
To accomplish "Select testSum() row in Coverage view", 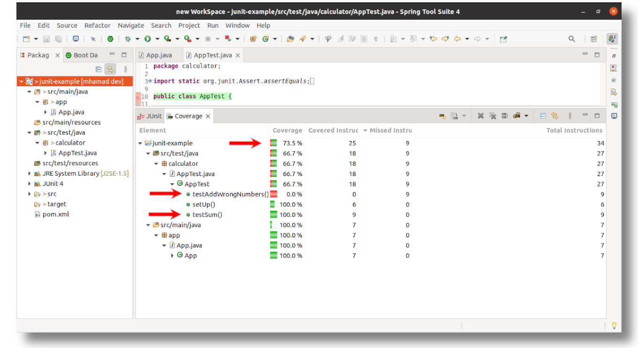I will 370,215.
